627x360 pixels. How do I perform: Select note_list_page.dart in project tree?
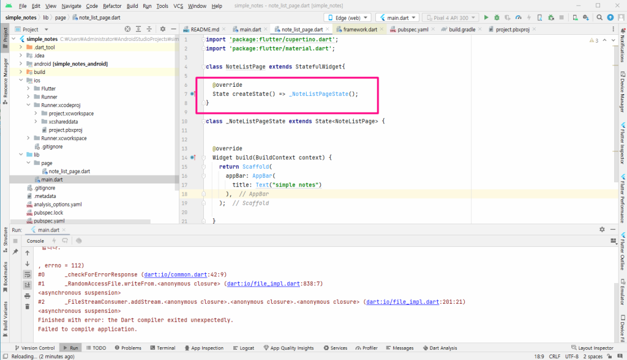[69, 171]
